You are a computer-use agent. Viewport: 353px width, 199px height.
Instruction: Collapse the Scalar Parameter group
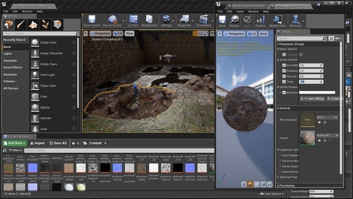pyautogui.click(x=278, y=60)
